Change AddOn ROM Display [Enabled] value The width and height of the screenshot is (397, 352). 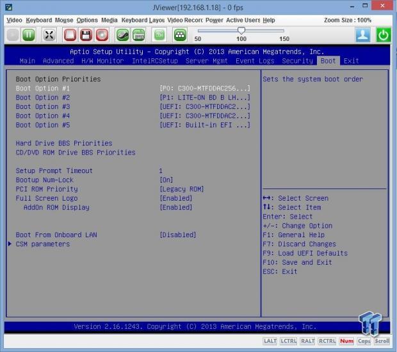pos(175,207)
